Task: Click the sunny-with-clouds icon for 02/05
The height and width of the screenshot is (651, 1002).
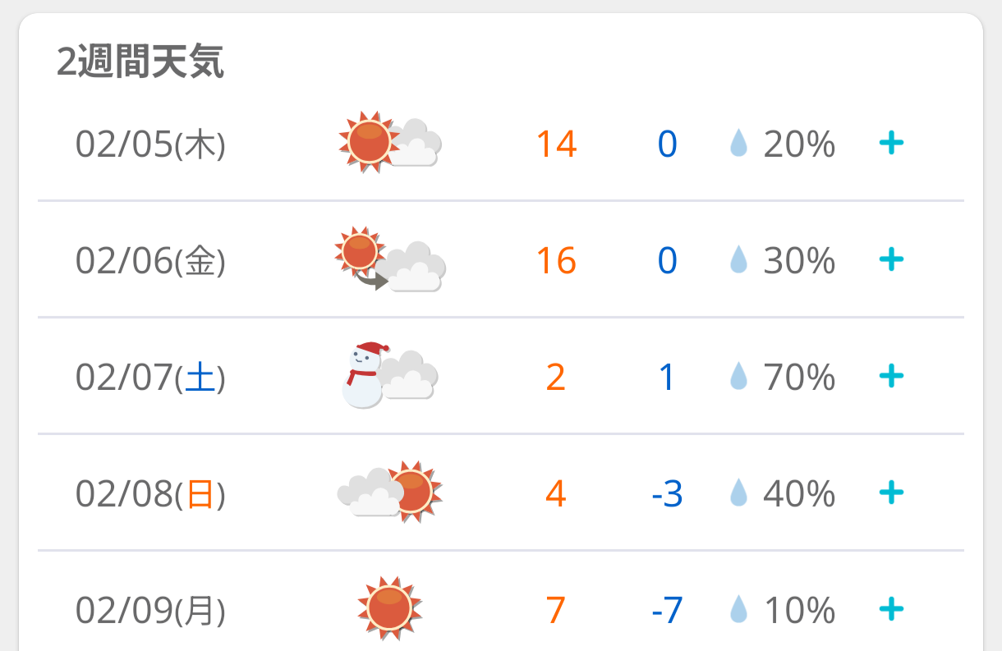Action: coord(390,143)
